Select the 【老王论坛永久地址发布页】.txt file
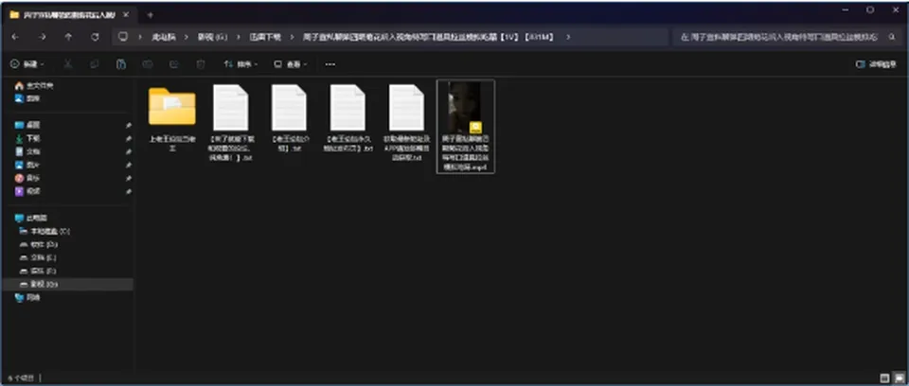 click(348, 119)
